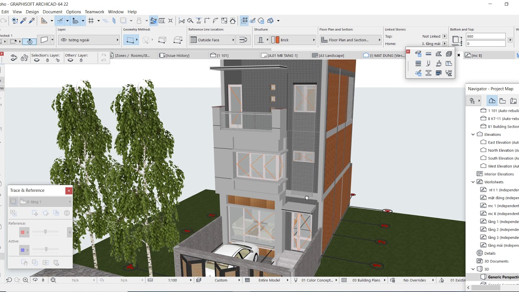Image resolution: width=519 pixels, height=292 pixels.
Task: Click the Previous Zoom icon
Action: point(9,280)
